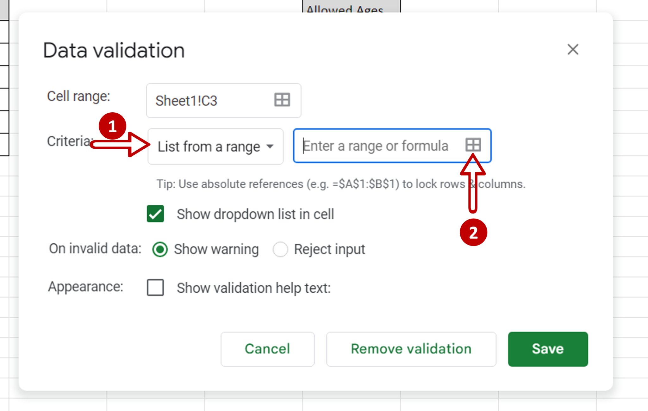Click the Data validation dialog title
This screenshot has height=411, width=648.
point(114,50)
